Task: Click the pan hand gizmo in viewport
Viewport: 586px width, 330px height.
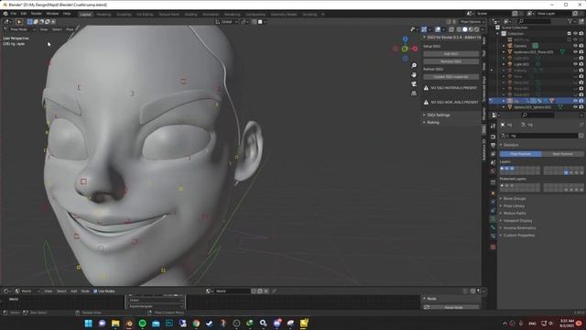Action: (414, 75)
